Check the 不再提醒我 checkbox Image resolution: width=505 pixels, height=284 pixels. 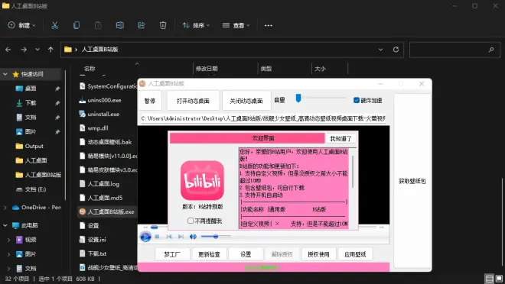pos(191,221)
